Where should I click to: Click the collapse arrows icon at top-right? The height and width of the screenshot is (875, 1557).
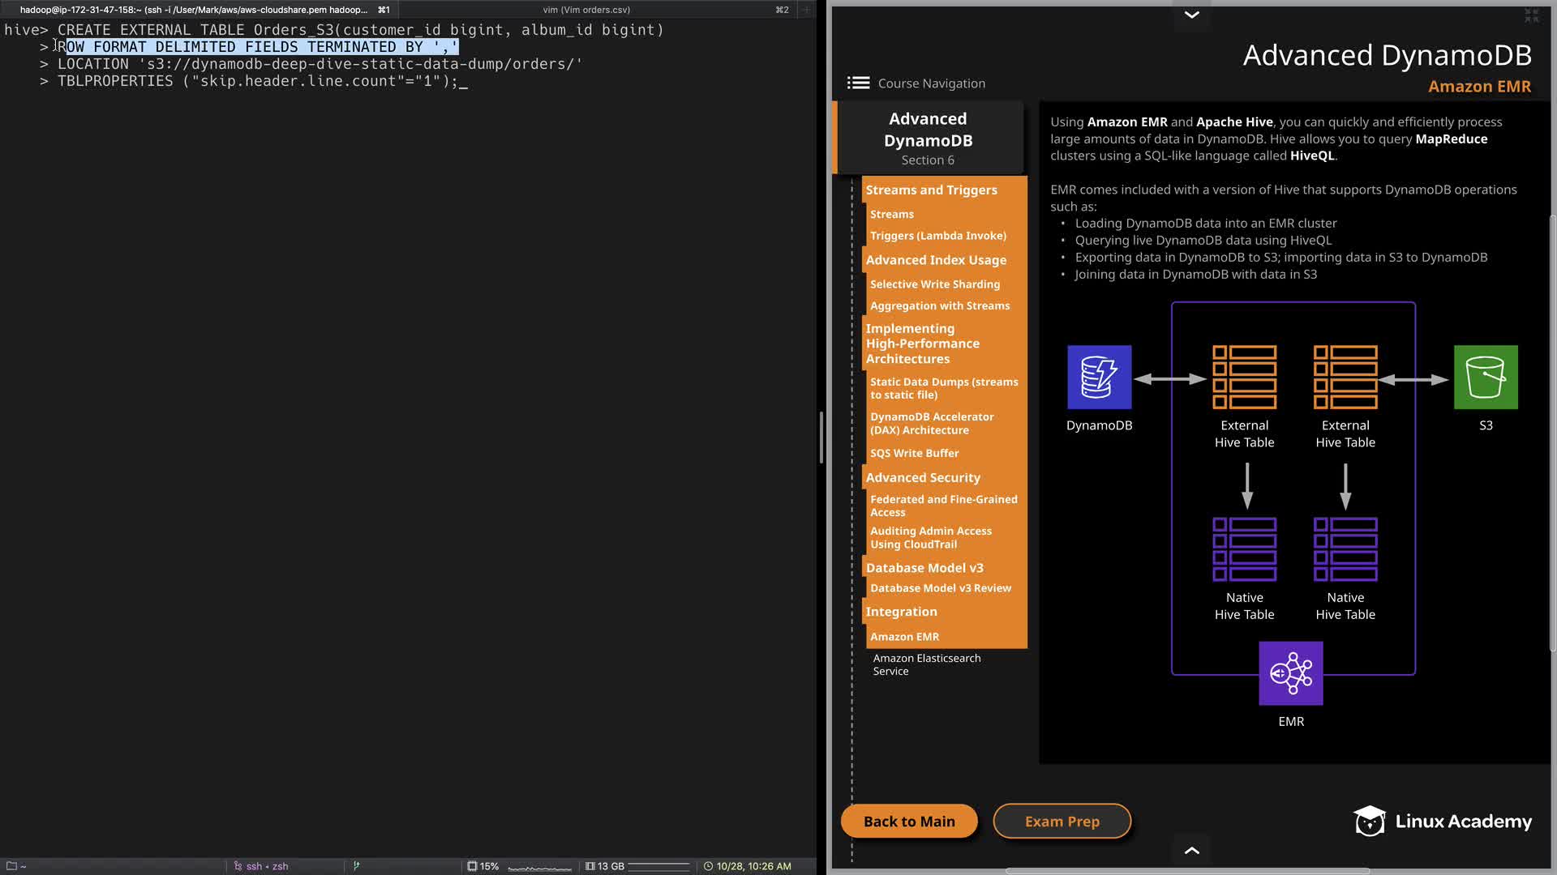click(x=1531, y=15)
